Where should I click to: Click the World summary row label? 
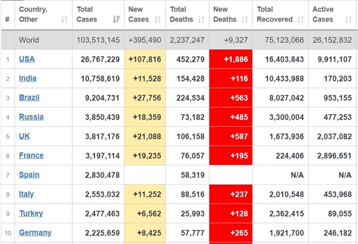coord(29,40)
